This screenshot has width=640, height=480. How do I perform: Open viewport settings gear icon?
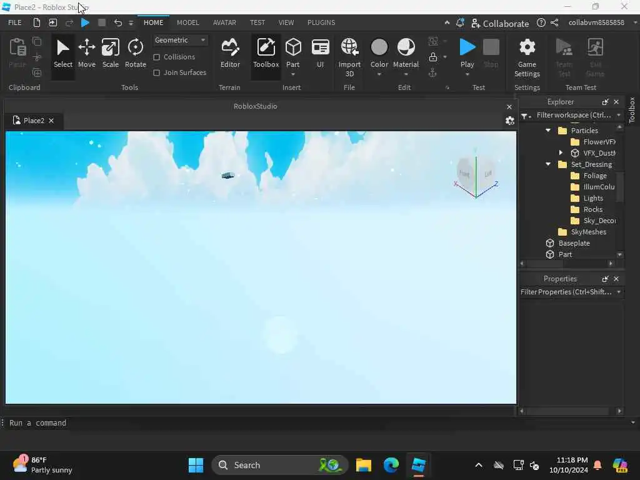pyautogui.click(x=510, y=121)
